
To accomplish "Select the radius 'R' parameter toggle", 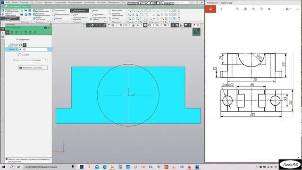I will (25, 45).
